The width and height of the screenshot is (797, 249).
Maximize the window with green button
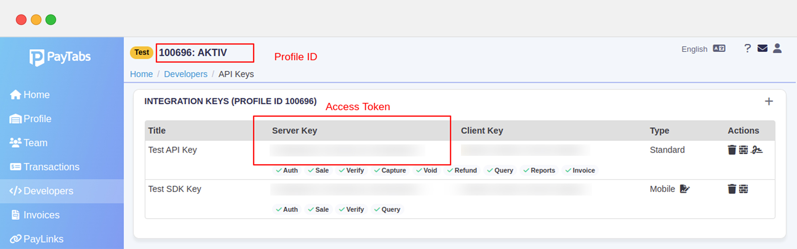(51, 20)
